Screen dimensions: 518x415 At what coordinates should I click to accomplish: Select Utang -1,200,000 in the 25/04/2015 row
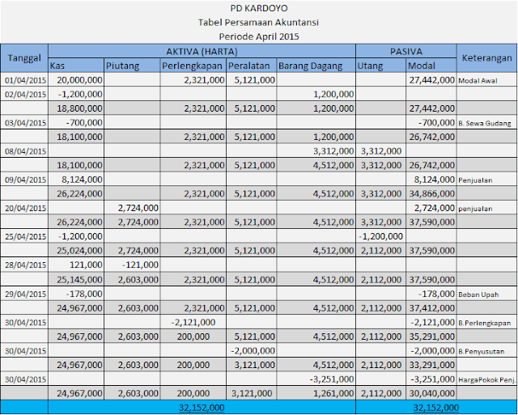(x=380, y=236)
